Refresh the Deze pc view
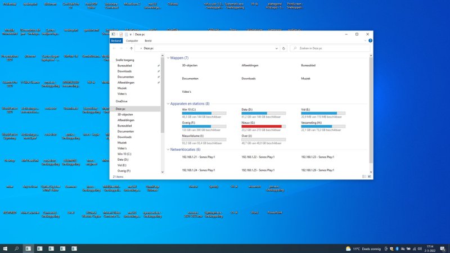 point(284,48)
